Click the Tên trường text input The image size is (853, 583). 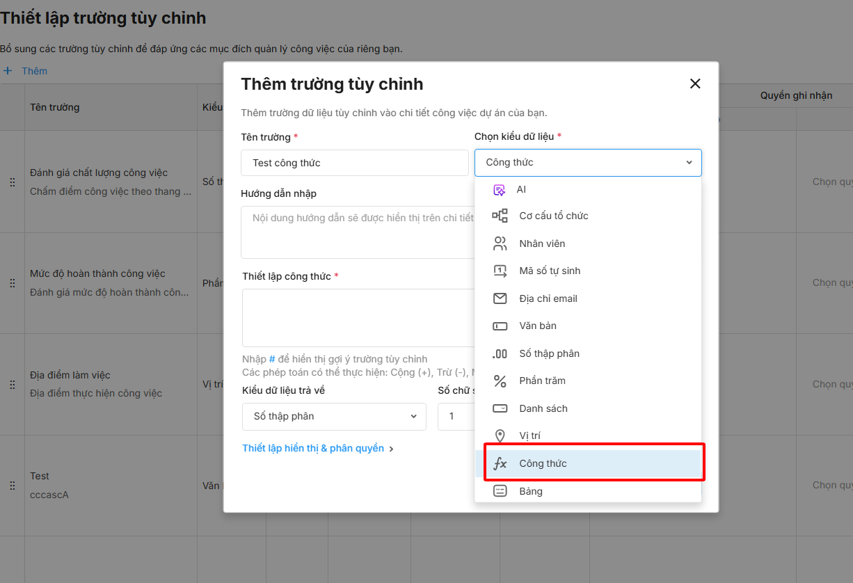(x=355, y=163)
